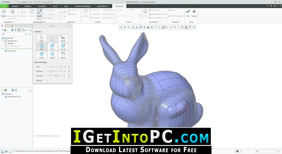Cancel the Freestyle edit
This screenshot has height=154, width=282.
194,13
